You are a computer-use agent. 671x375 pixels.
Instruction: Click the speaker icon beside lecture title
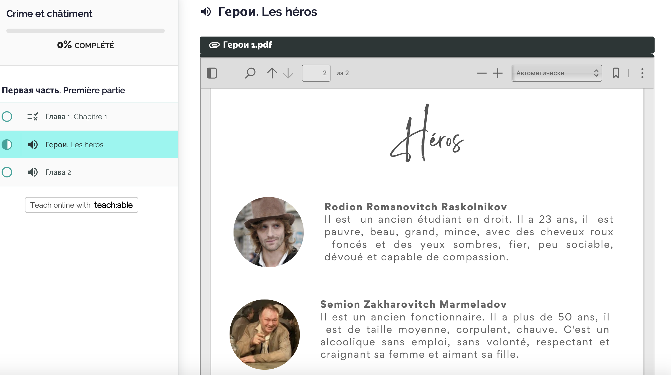206,12
